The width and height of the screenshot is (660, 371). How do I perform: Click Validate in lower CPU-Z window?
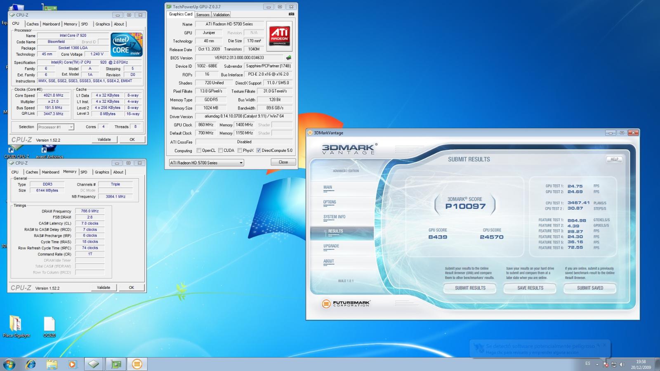[x=103, y=288]
